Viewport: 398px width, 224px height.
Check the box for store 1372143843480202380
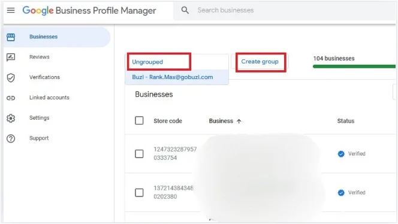click(139, 192)
